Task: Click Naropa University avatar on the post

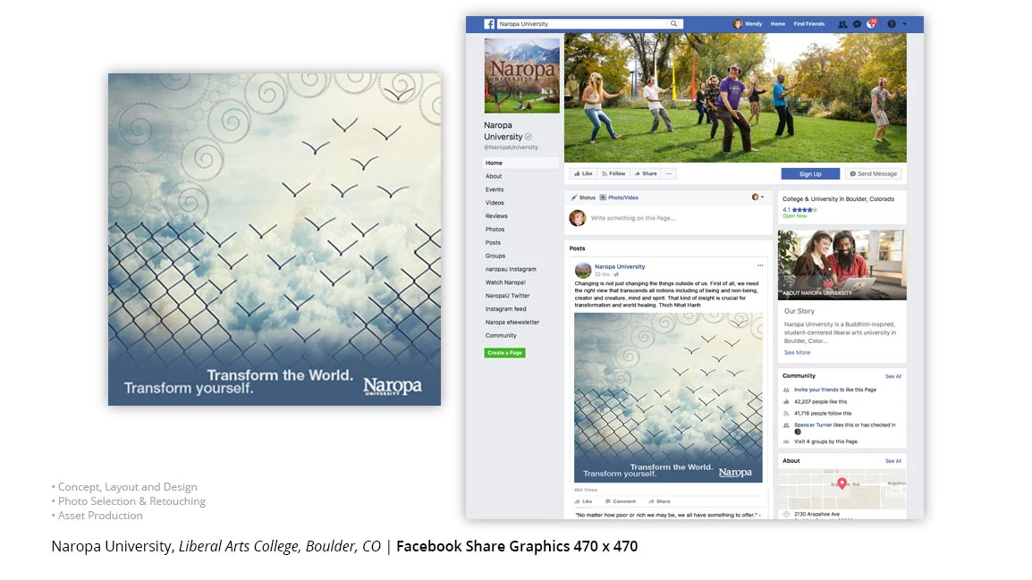Action: point(583,270)
